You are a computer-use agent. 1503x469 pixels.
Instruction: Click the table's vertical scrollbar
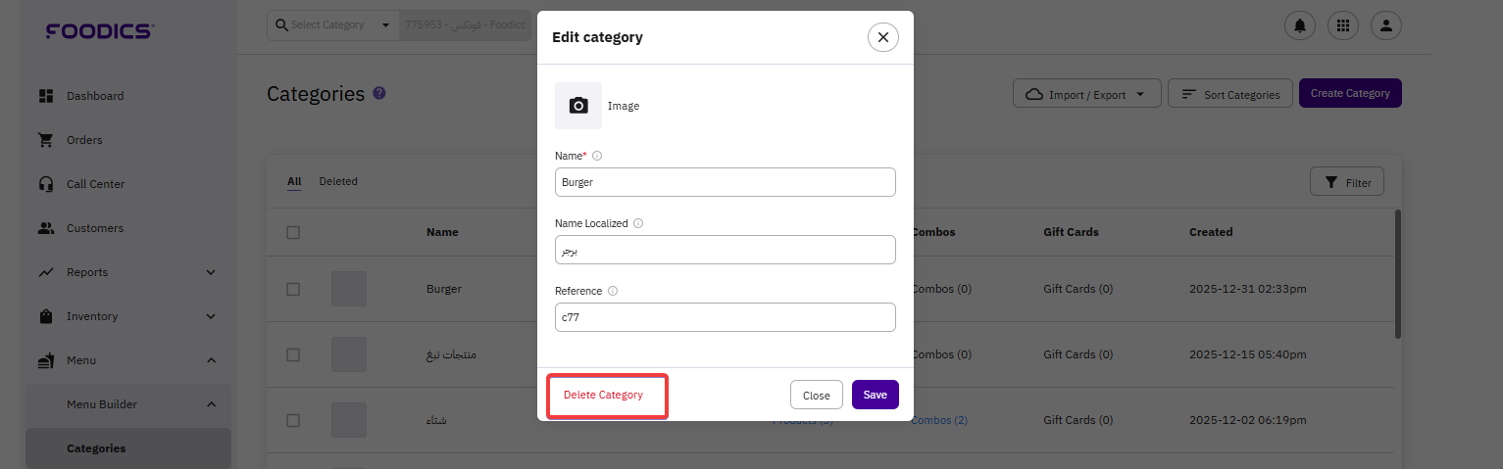pyautogui.click(x=1397, y=274)
